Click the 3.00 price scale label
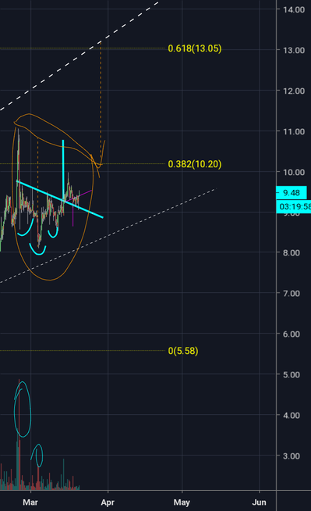This screenshot has width=311, height=511. pos(292,456)
